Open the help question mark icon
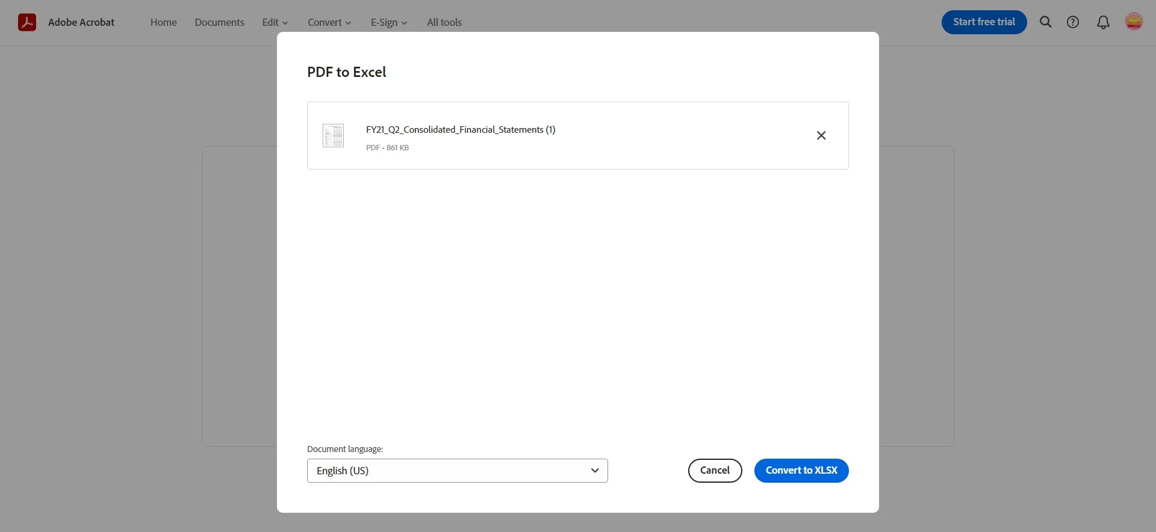 pos(1073,22)
